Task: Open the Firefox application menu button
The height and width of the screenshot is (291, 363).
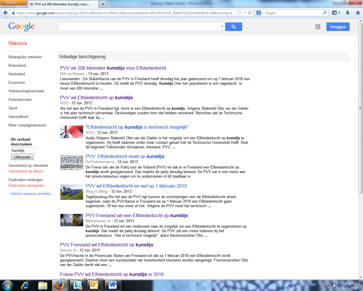Action: (x=13, y=2)
